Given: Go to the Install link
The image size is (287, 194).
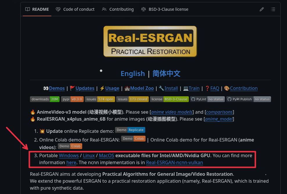Looking at the screenshot, I should click(171, 88).
